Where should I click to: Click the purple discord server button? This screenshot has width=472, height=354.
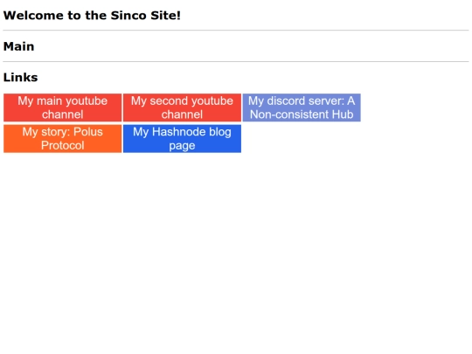point(302,108)
